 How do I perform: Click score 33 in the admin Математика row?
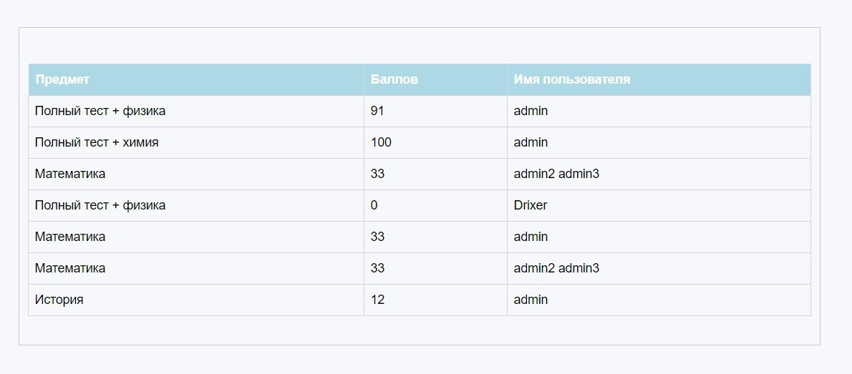point(436,237)
